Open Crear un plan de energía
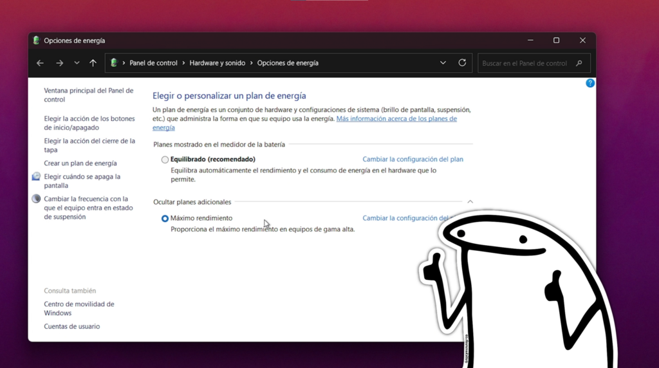 click(80, 163)
